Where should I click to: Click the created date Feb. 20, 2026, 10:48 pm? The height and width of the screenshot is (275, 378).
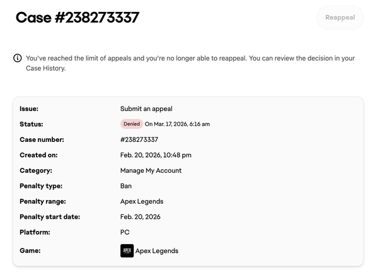pyautogui.click(x=156, y=155)
